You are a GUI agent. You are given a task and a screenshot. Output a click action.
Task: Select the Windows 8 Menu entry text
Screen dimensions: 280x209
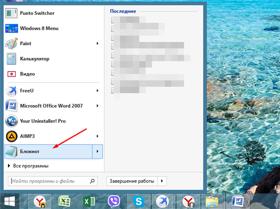(x=39, y=28)
